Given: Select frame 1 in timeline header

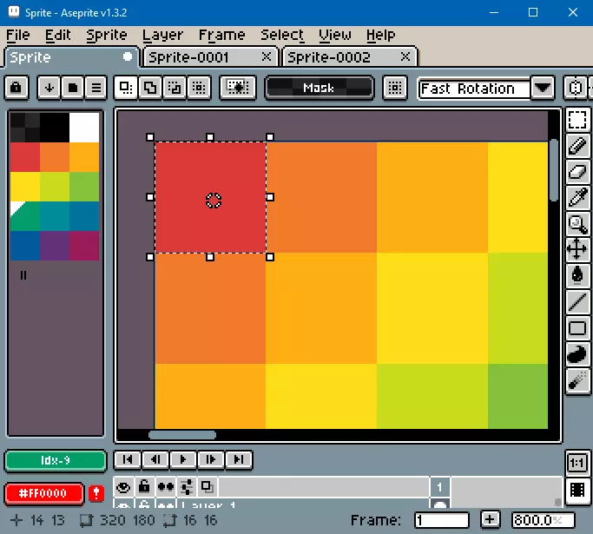Looking at the screenshot, I should (439, 487).
